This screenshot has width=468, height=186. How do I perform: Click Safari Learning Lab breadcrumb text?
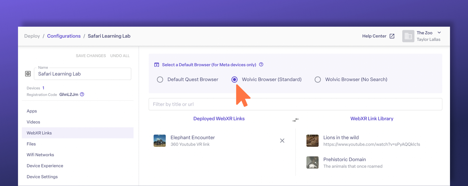point(109,36)
